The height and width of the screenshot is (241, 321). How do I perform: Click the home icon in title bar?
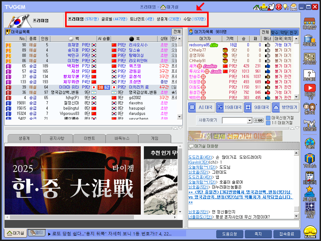(x=256, y=7)
